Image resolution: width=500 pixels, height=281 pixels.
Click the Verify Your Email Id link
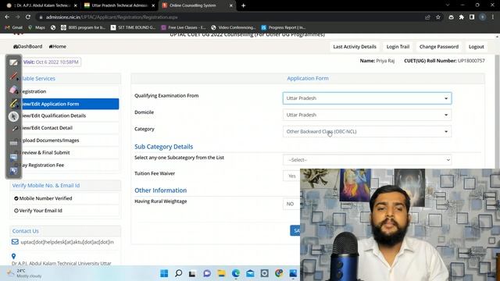coord(41,211)
